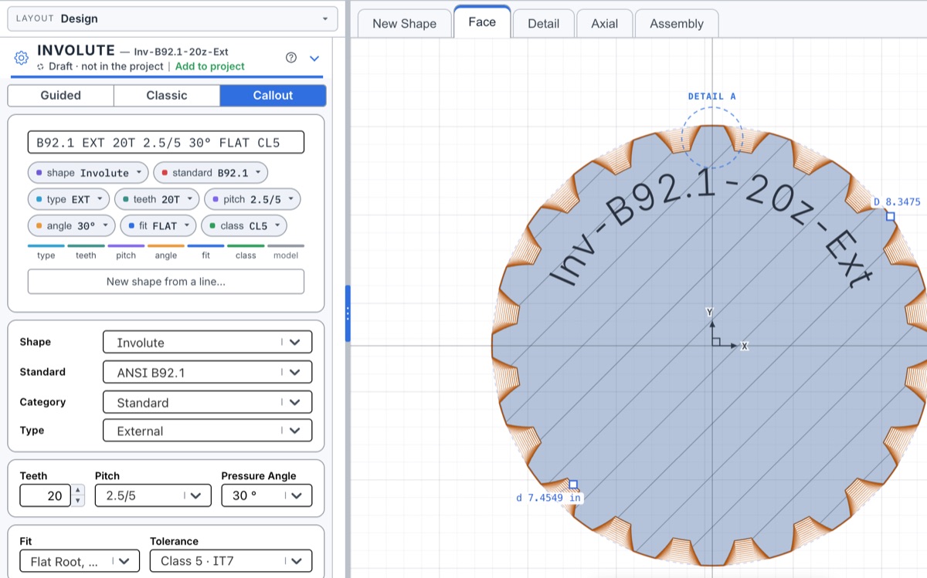Screen dimensions: 927x578
Task: Open the Shape Involute combo box
Action: click(207, 343)
